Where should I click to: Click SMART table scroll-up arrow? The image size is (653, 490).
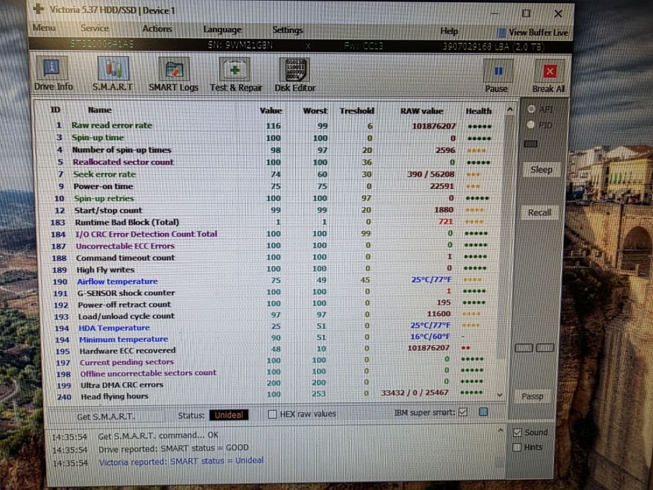click(x=510, y=110)
